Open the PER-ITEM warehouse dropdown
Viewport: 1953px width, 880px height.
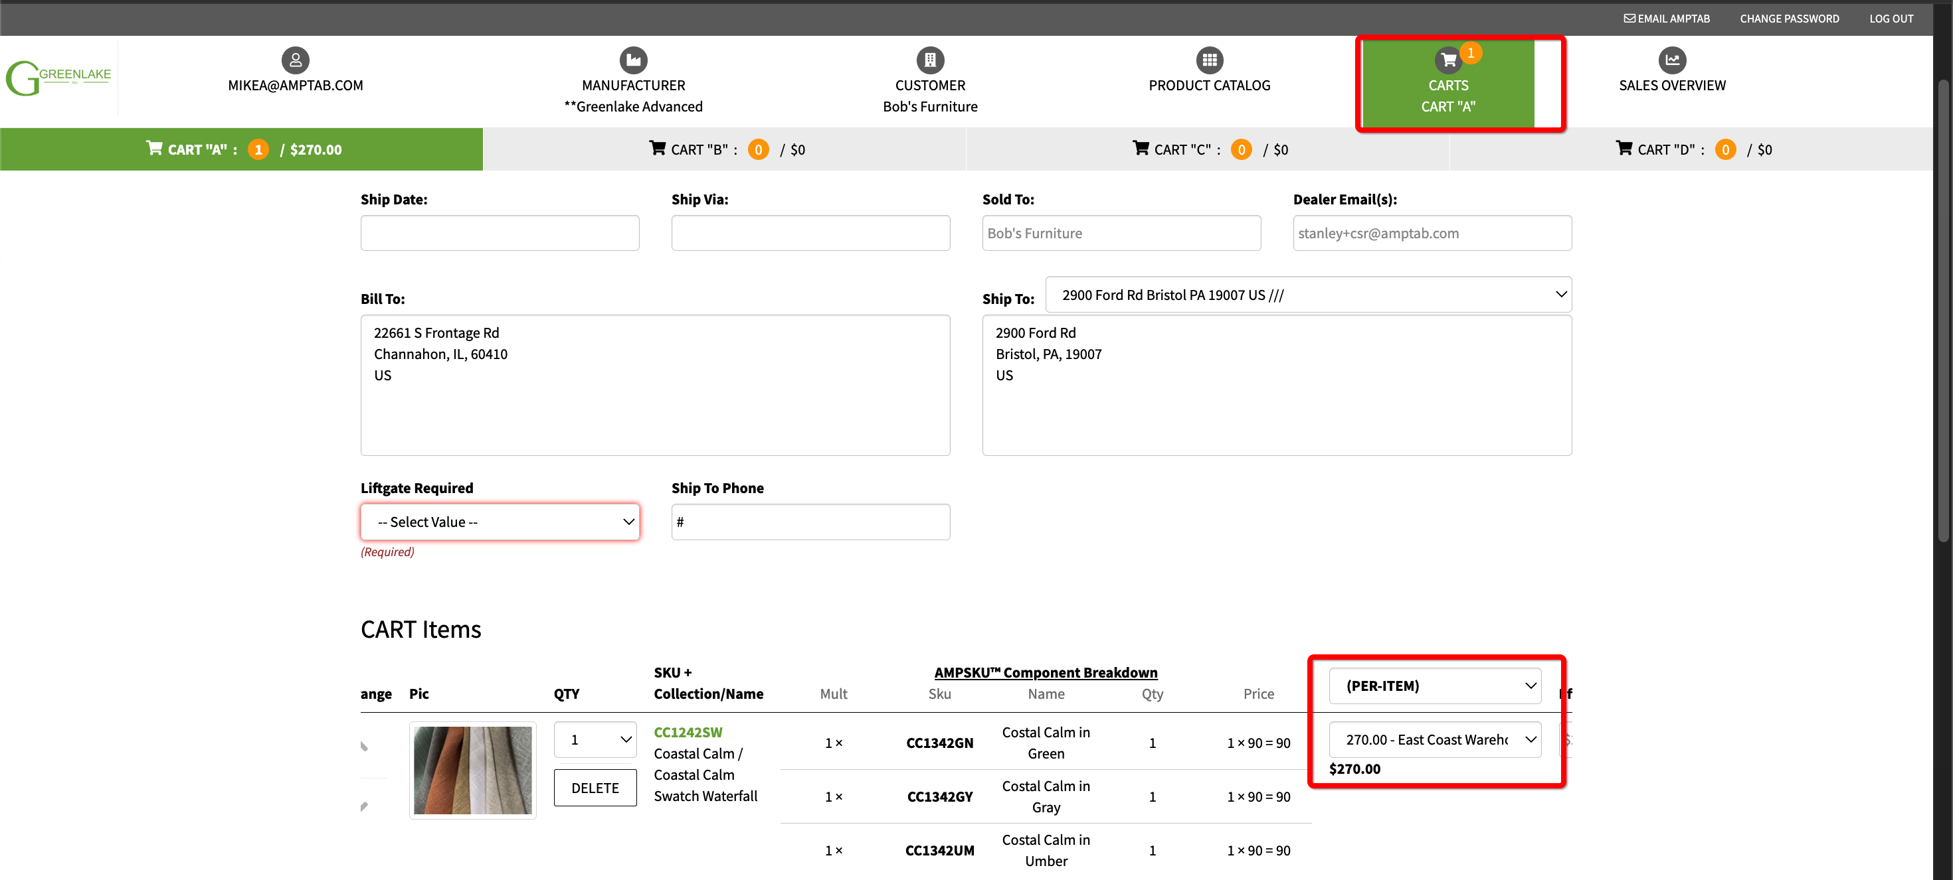1434,686
